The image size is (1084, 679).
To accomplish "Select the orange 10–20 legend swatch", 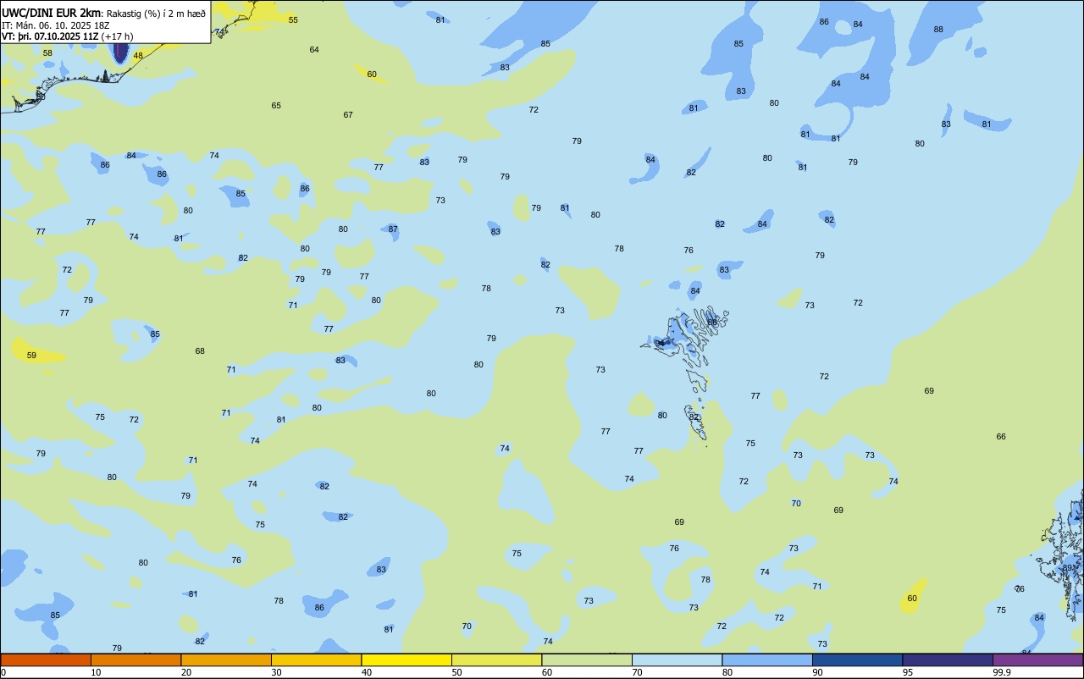I will click(x=135, y=660).
